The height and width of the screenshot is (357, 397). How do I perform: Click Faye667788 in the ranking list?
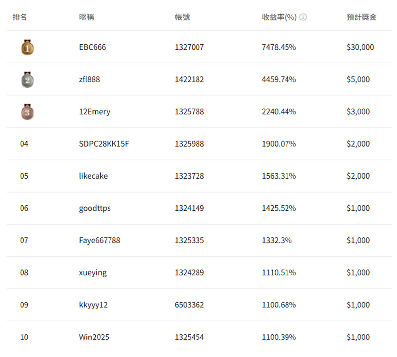[x=100, y=240]
